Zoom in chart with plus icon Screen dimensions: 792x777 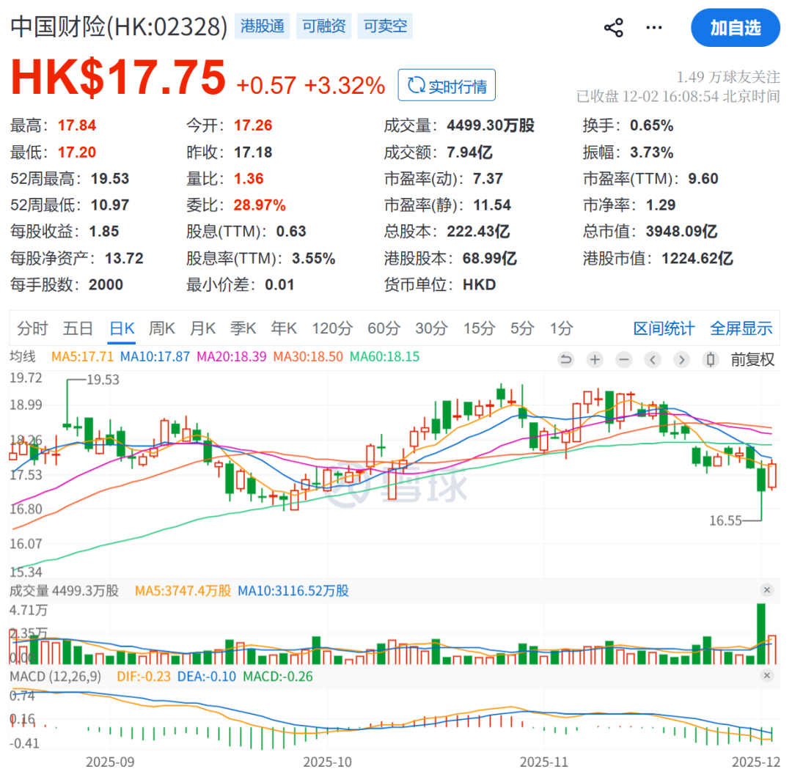tap(595, 359)
